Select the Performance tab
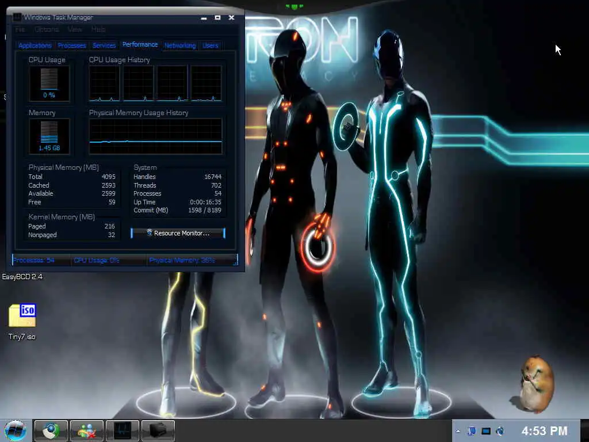589x442 pixels. [140, 44]
